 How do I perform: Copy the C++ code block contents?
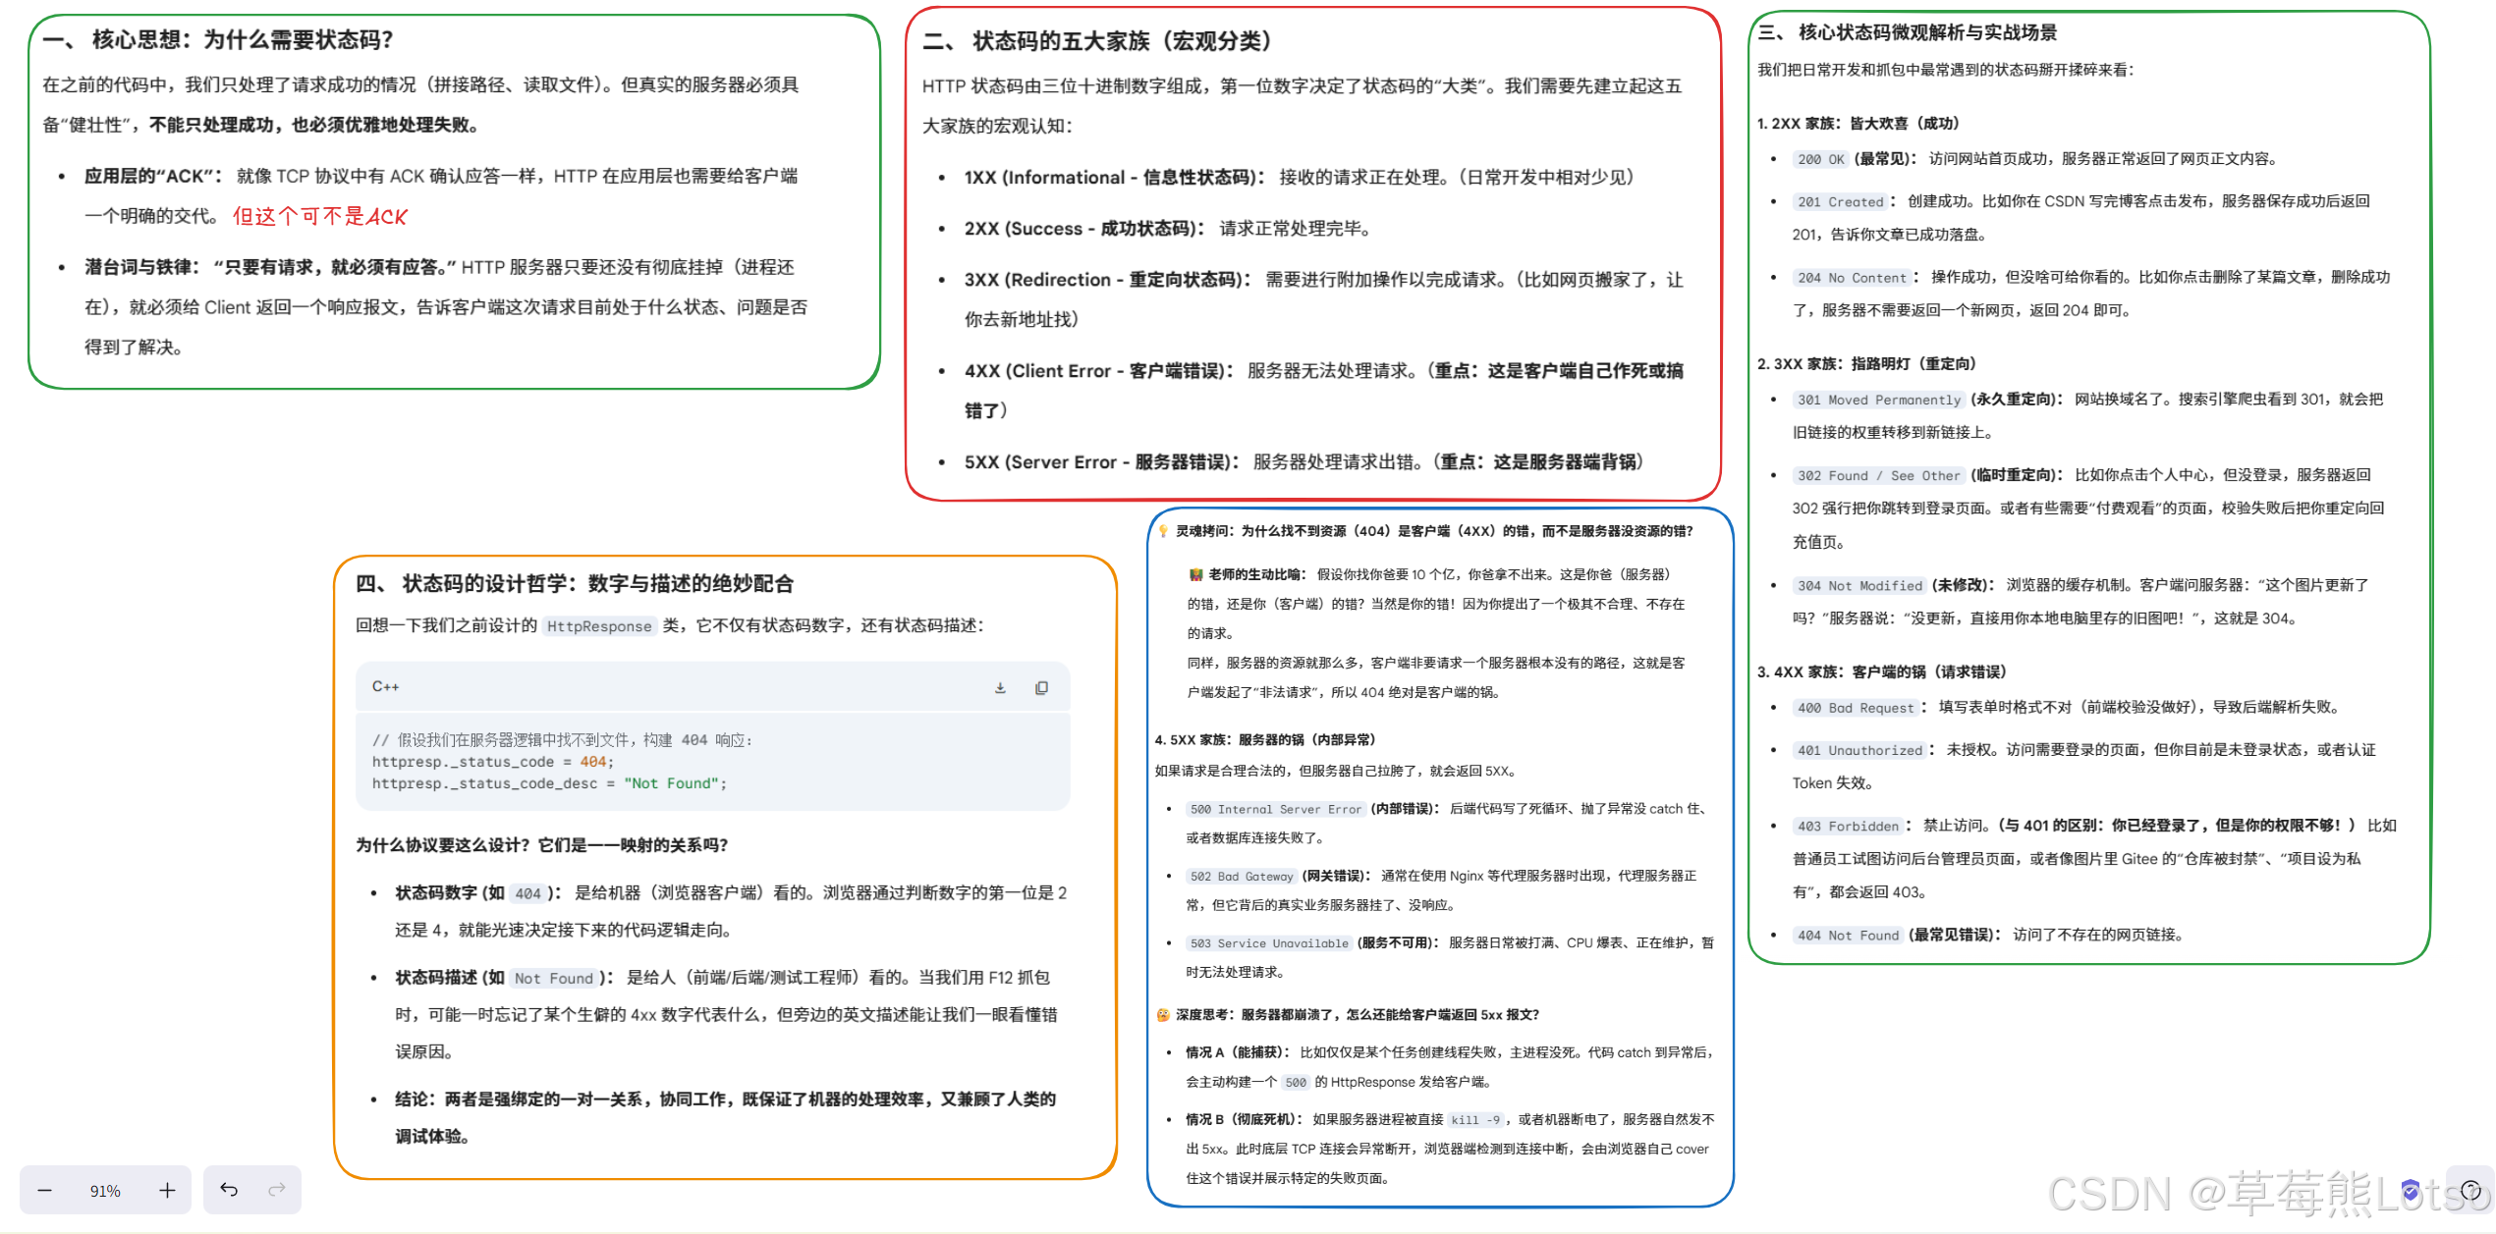pyautogui.click(x=1041, y=687)
